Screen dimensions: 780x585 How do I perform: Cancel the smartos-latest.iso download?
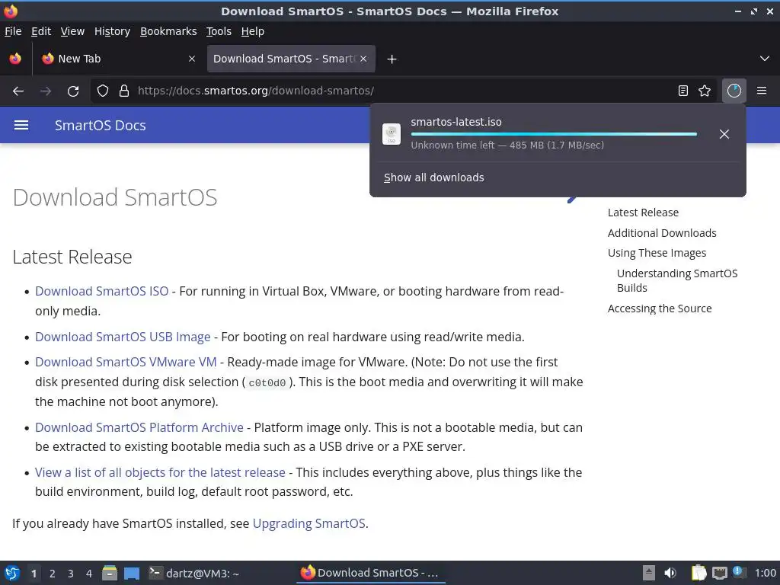(724, 134)
